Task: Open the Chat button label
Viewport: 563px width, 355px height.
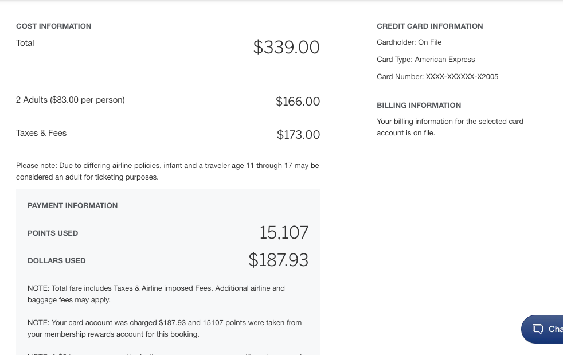Action: [x=555, y=329]
